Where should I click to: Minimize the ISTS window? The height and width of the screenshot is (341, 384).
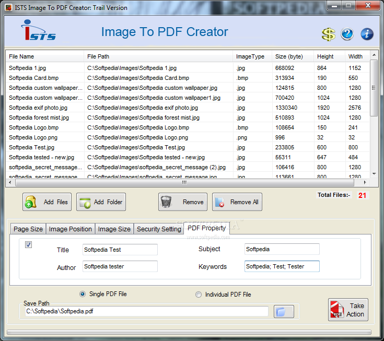coord(335,6)
